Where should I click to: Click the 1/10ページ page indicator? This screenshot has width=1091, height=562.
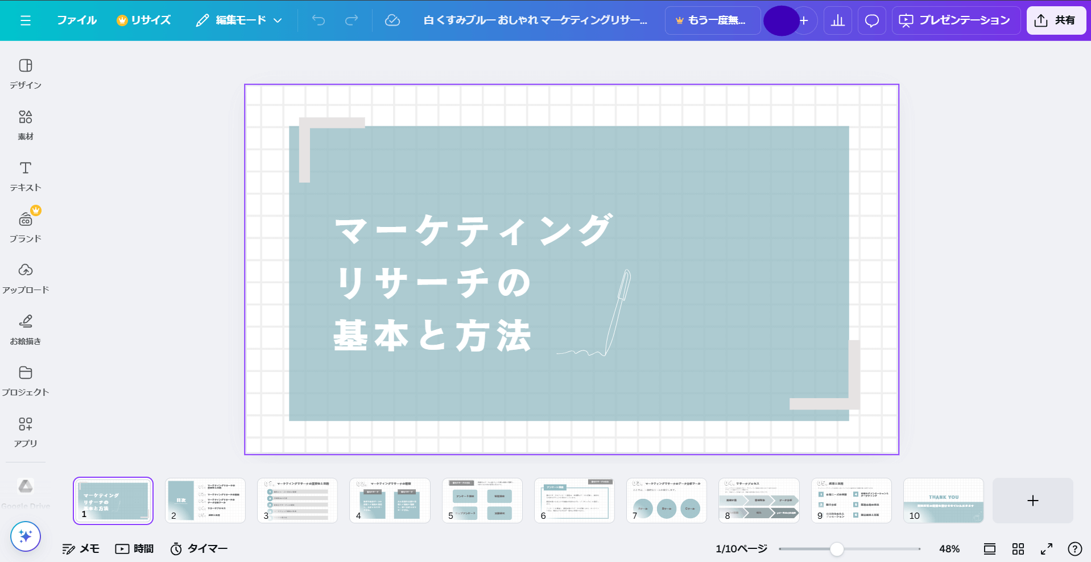click(x=741, y=549)
